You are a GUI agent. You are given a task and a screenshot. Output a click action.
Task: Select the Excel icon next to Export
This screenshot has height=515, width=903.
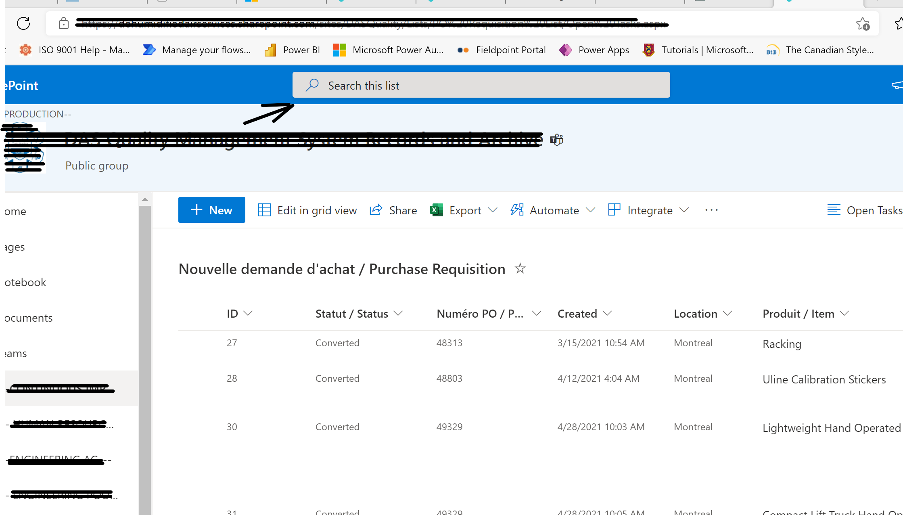[435, 210]
